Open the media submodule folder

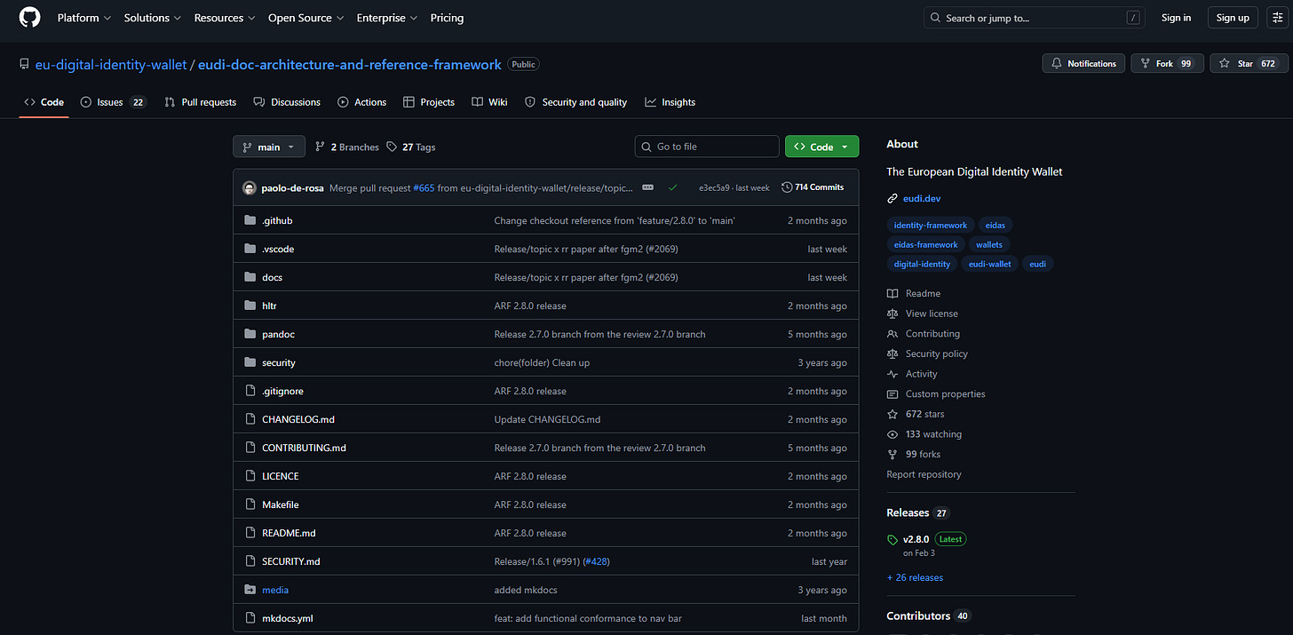click(x=275, y=590)
